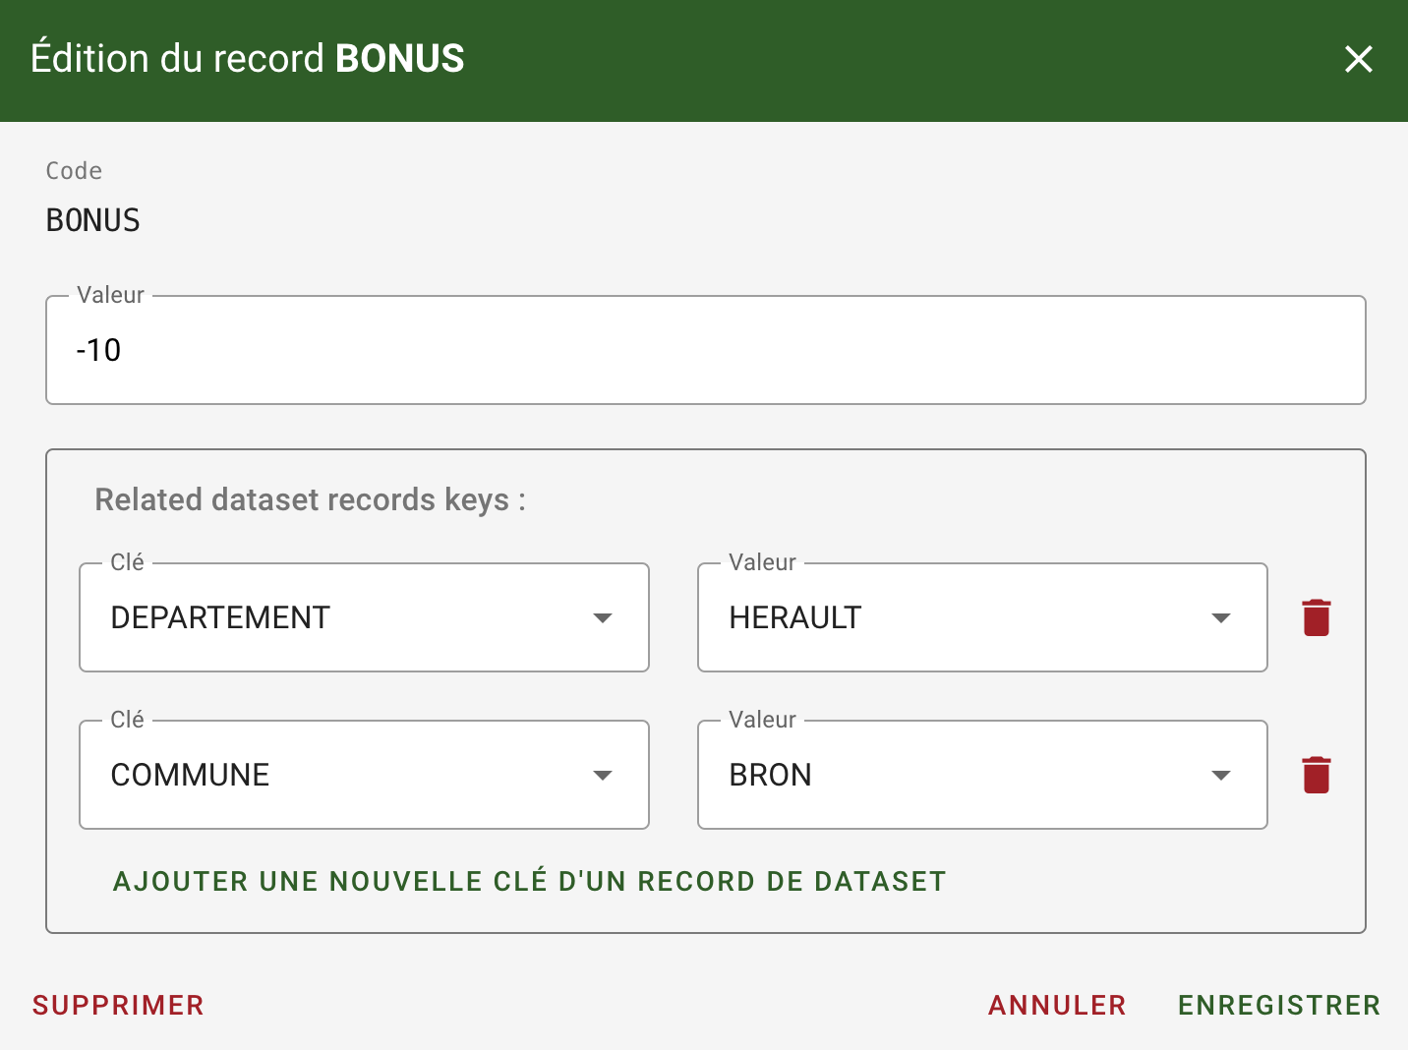Delete the DEPARTEMENT key row with trash icon
Viewport: 1408px width, 1050px height.
tap(1317, 617)
